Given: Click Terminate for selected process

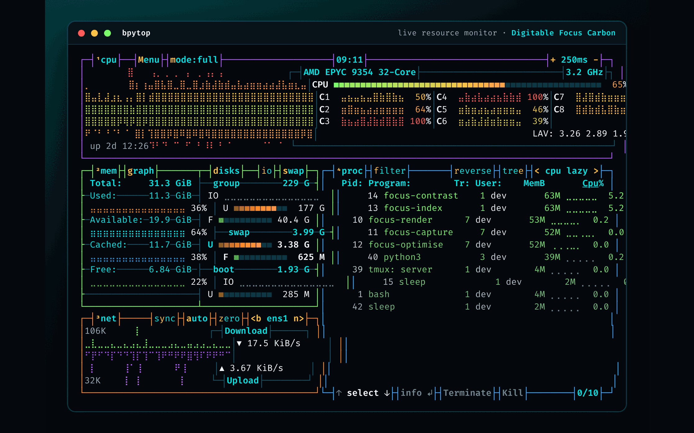Looking at the screenshot, I should pyautogui.click(x=467, y=393).
